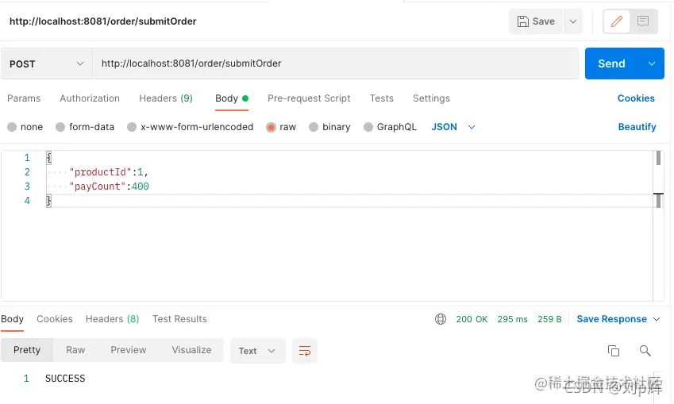
Task: Click the request title http://localhost:8081/order/submitOrder
Action: pos(102,21)
